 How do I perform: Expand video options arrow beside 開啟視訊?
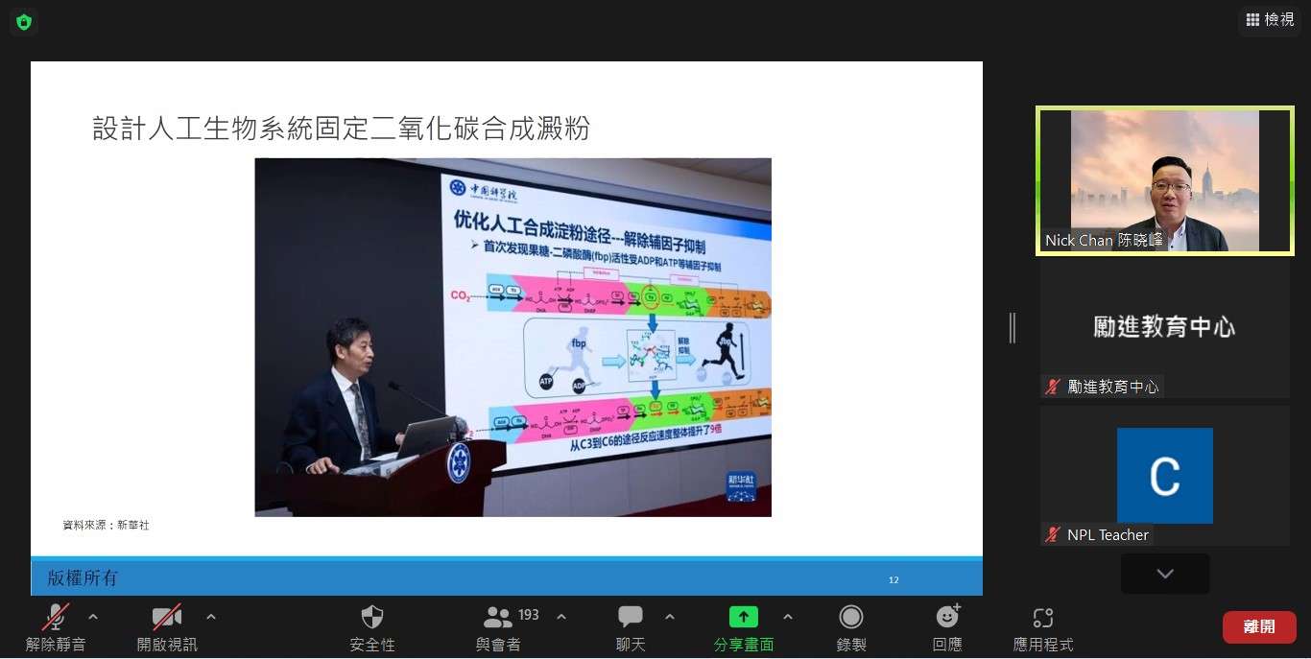tap(211, 616)
